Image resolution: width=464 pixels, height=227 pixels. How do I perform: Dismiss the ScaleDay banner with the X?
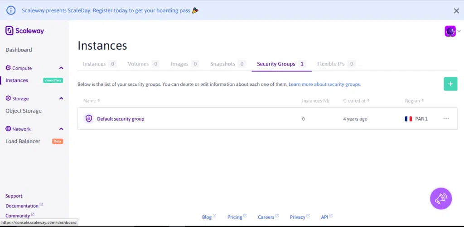[x=456, y=10]
